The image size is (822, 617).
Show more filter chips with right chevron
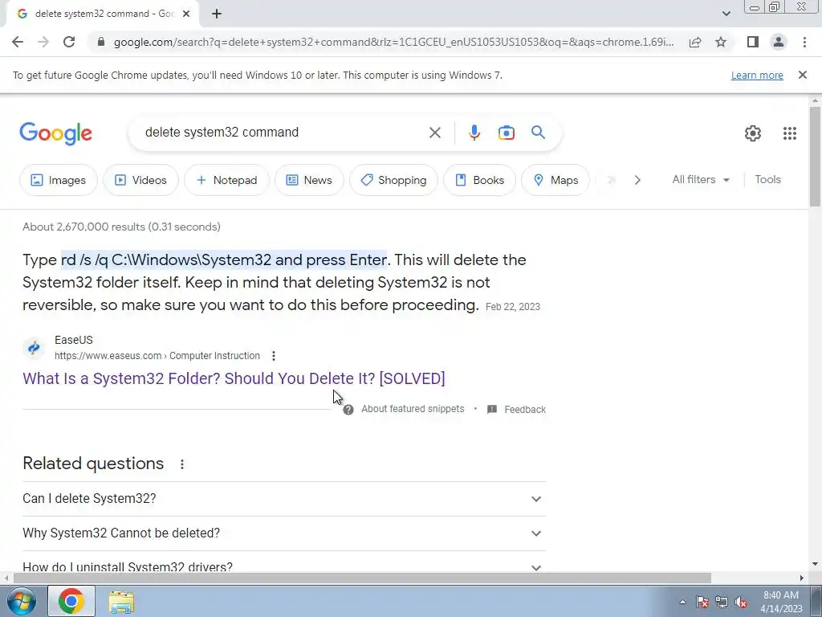(637, 180)
